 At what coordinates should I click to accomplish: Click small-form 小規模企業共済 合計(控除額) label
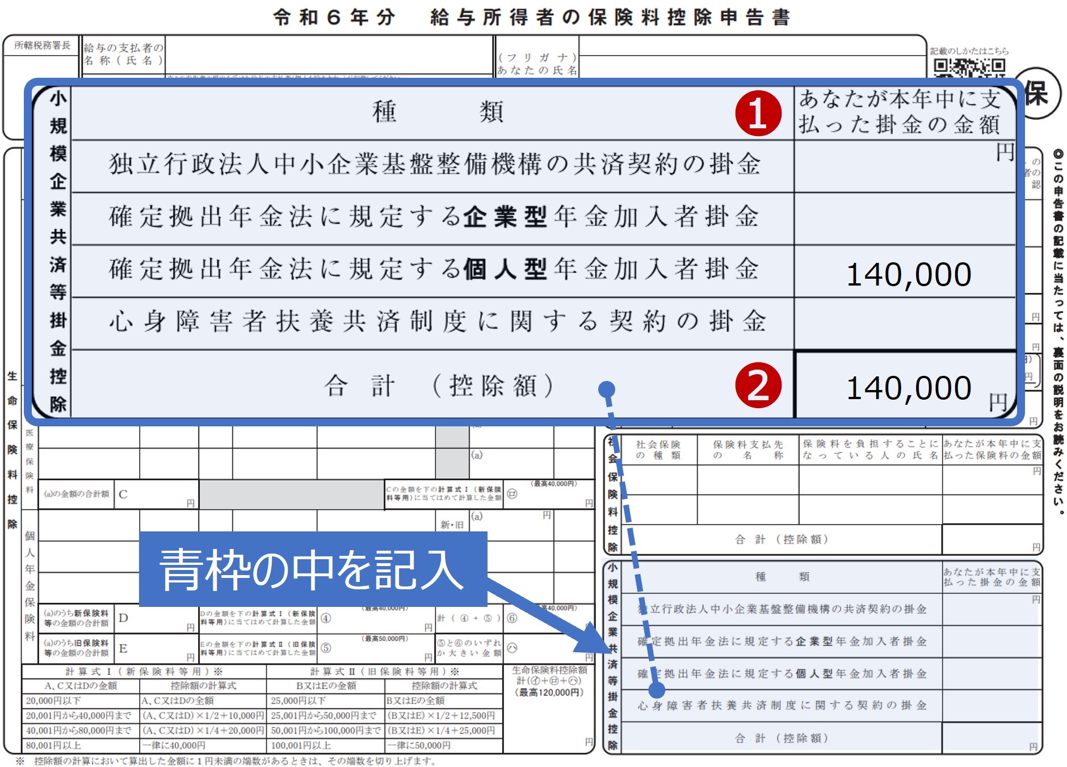pyautogui.click(x=782, y=738)
